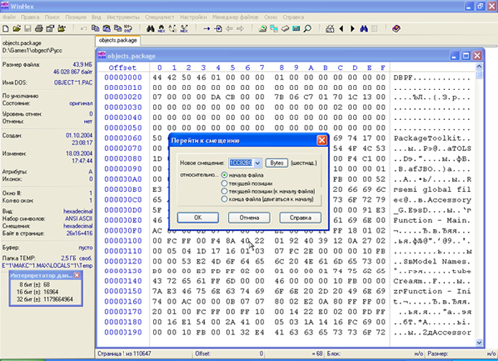Viewport: 498px width, 361px height.
Task: Click the Отмена cancel button
Action: [249, 218]
